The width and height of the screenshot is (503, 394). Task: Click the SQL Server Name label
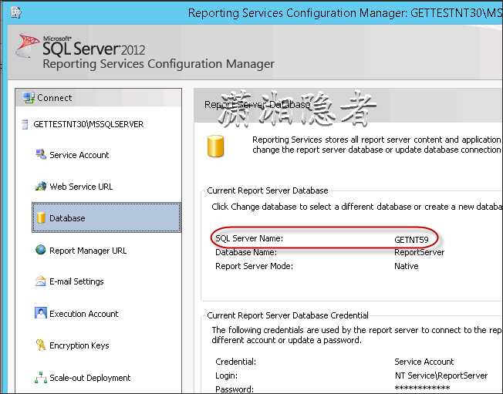249,238
